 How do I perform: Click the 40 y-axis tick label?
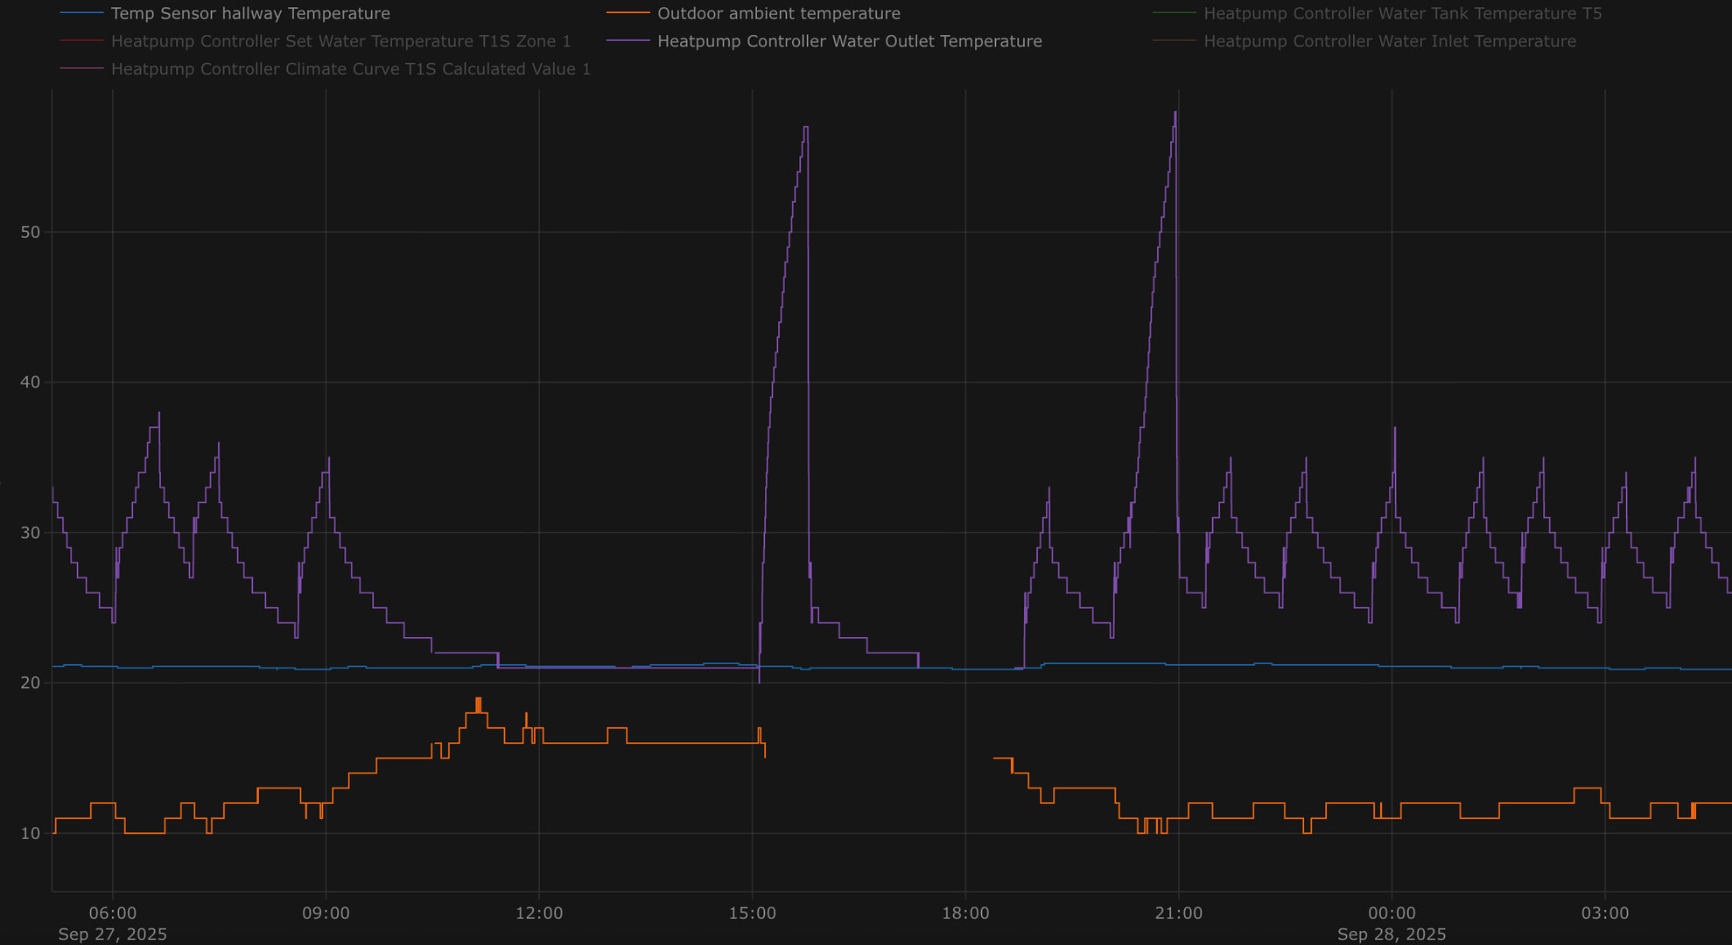click(x=31, y=382)
